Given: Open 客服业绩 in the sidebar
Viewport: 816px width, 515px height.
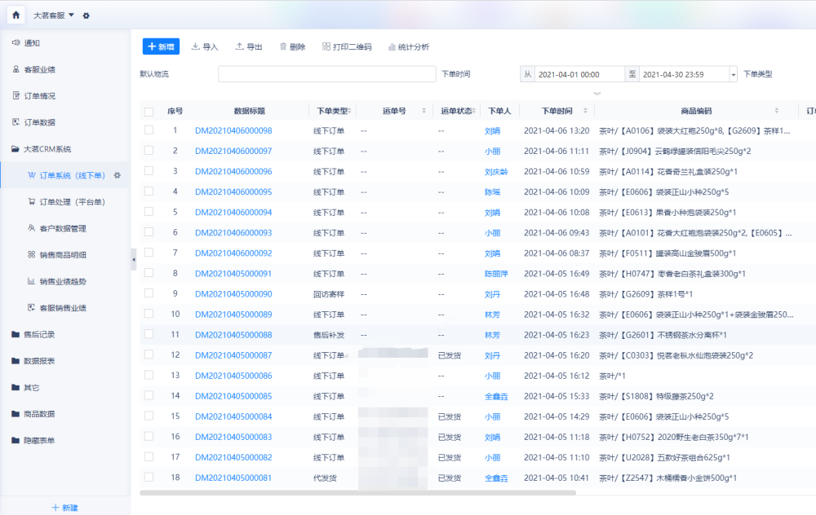Looking at the screenshot, I should 39,69.
